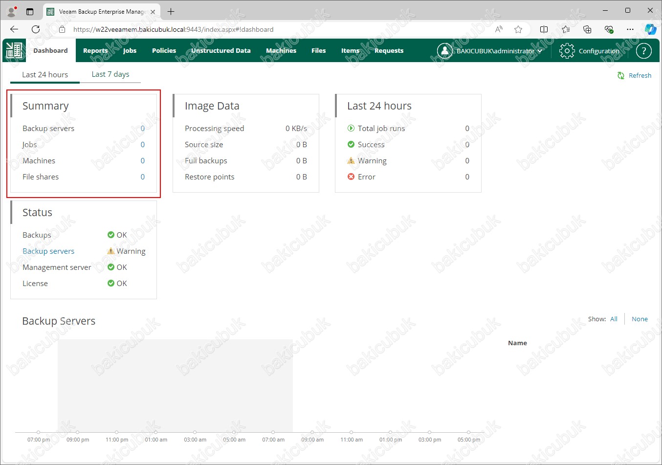Click the Refresh link

point(640,75)
